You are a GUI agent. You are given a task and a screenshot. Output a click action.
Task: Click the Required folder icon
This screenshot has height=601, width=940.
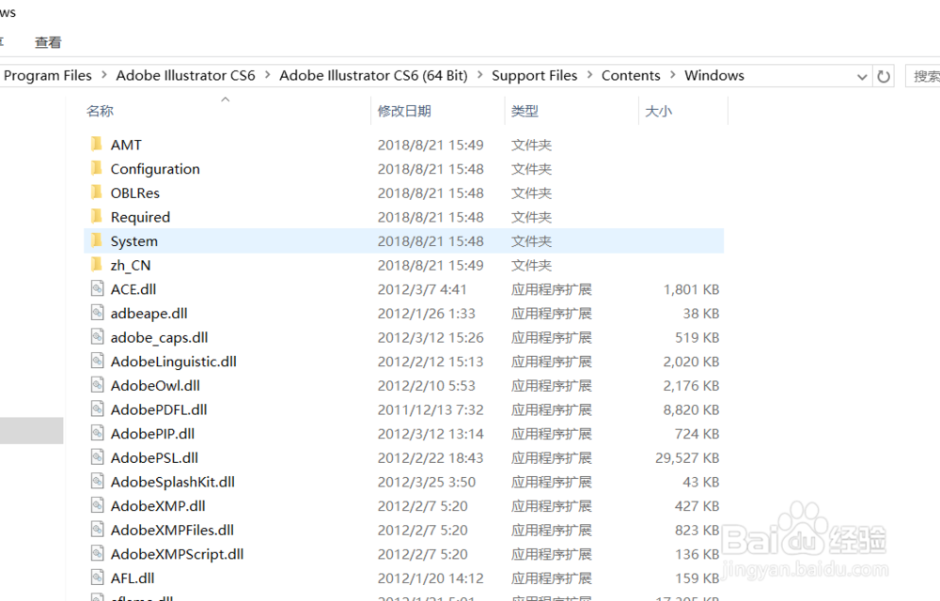(x=96, y=216)
